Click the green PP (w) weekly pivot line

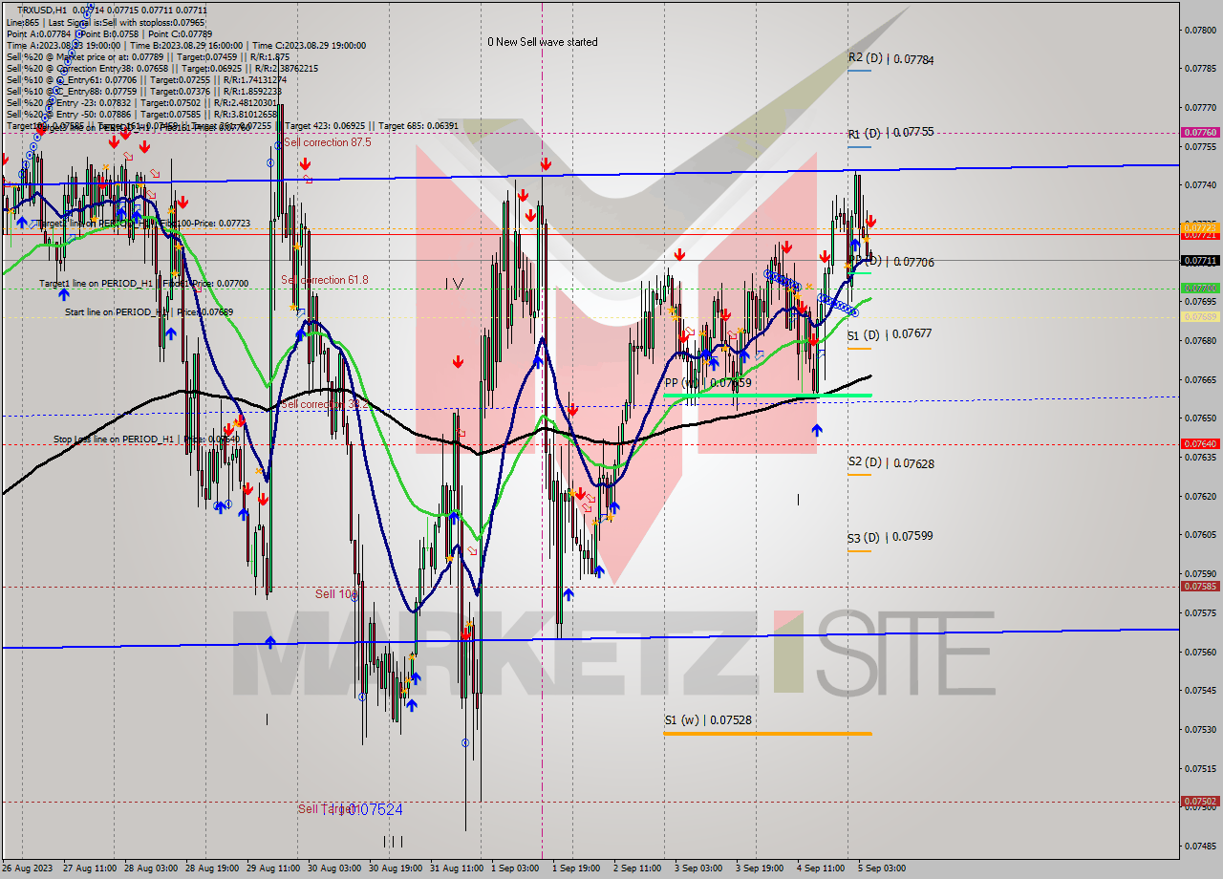tap(768, 395)
